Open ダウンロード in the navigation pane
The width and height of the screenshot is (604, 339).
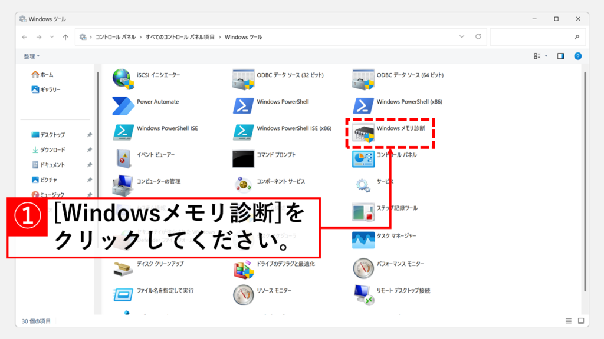coord(48,150)
